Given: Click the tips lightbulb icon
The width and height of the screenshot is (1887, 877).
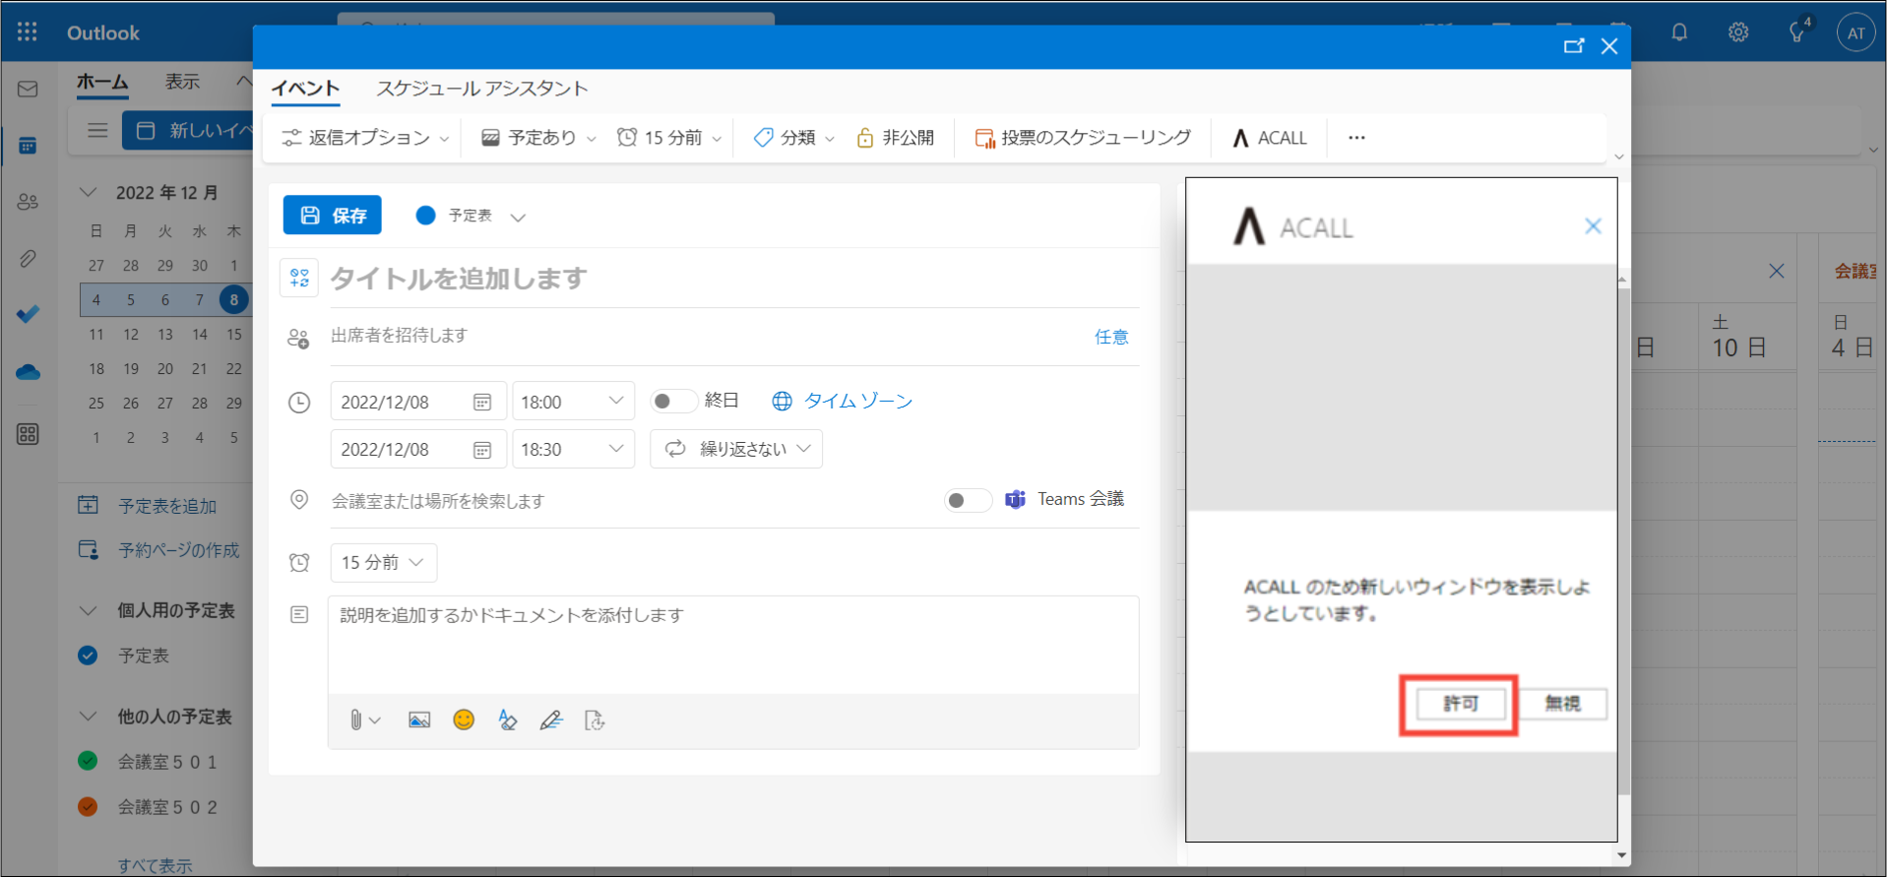Looking at the screenshot, I should (1797, 32).
